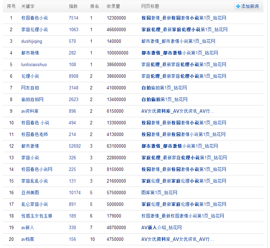Screen dimensions: 270x248
Task: Open keyword link 校园春色老师
Action: pos(35,134)
